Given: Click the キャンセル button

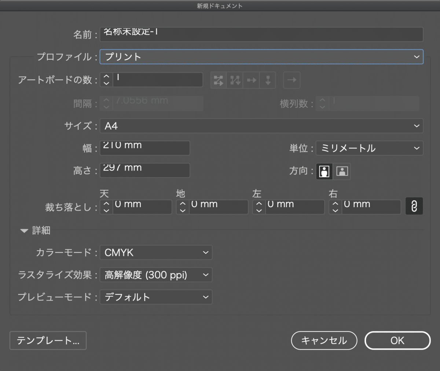Looking at the screenshot, I should (324, 341).
